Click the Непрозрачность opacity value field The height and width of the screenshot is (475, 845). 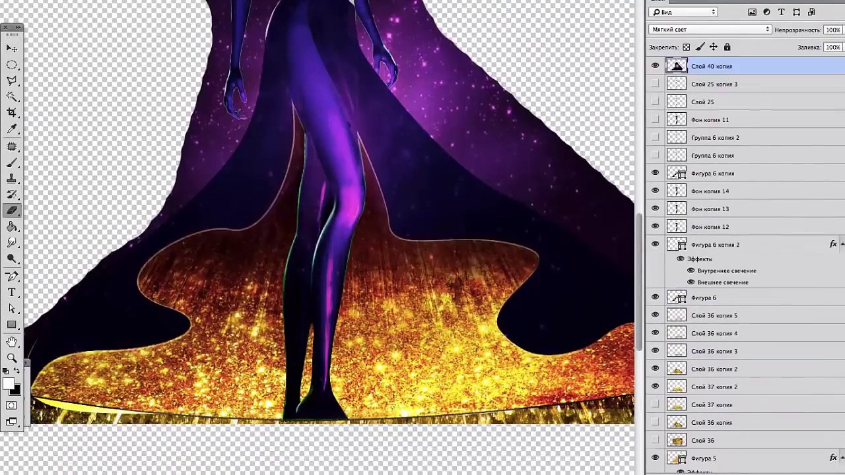pyautogui.click(x=833, y=30)
